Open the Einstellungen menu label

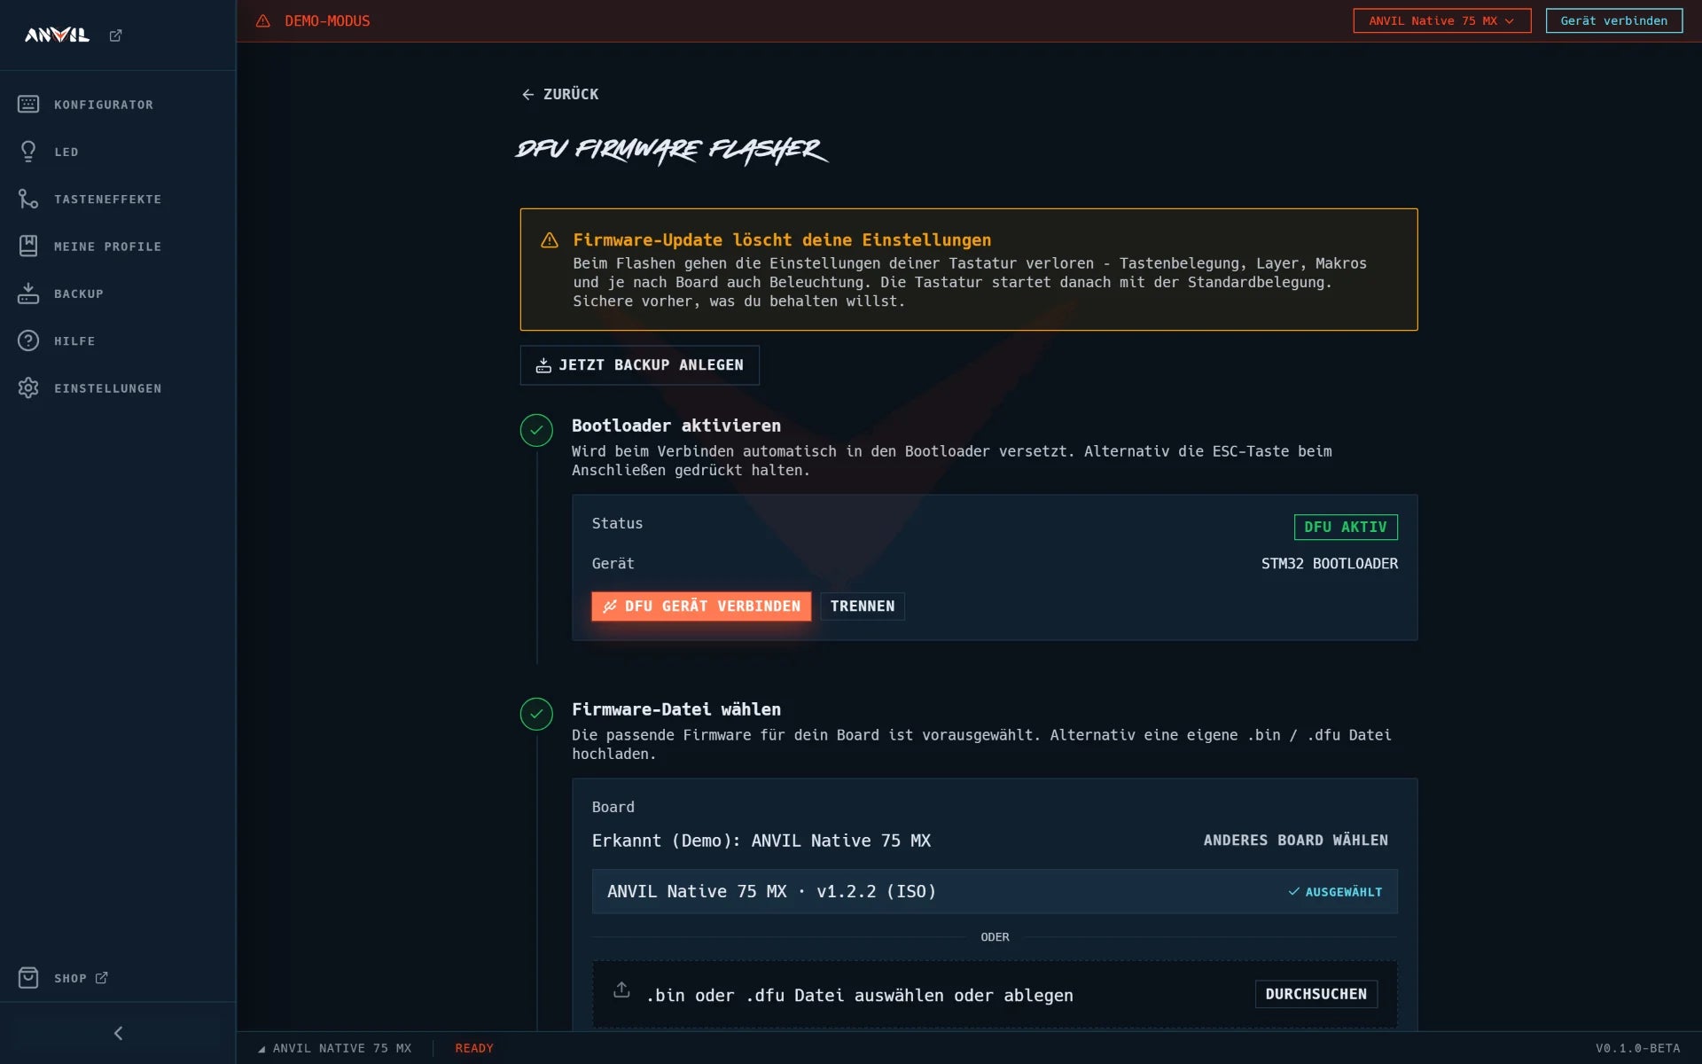tap(108, 388)
